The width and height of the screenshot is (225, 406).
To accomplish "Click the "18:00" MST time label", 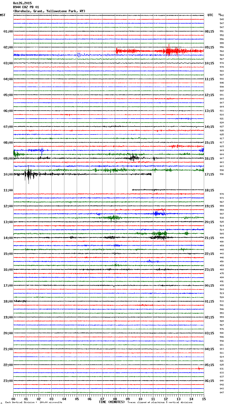I will coord(8,301).
